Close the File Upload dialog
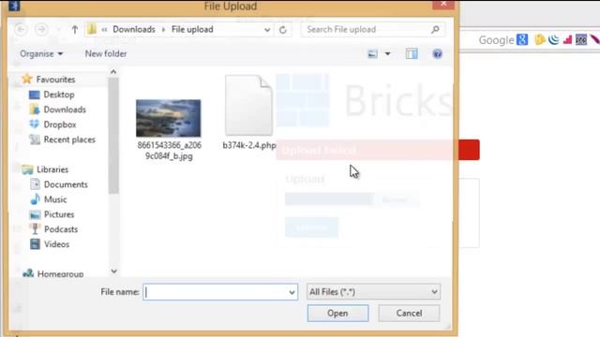600x337 pixels. pos(443,4)
